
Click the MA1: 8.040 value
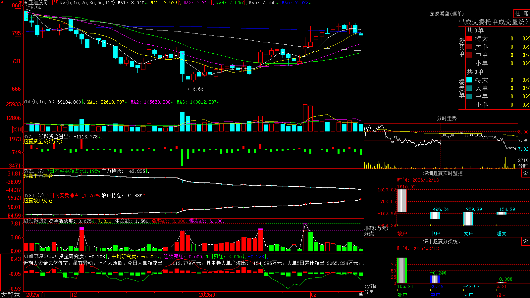click(132, 3)
